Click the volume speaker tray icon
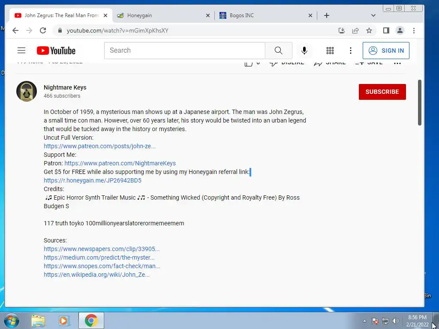The width and height of the screenshot is (439, 329). (x=395, y=321)
